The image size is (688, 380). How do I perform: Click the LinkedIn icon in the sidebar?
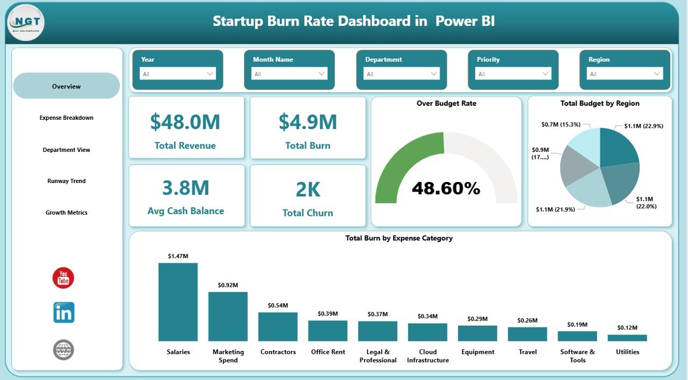(x=63, y=312)
